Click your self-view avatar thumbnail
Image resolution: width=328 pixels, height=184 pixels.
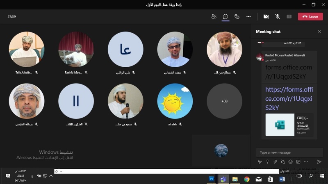click(x=221, y=150)
